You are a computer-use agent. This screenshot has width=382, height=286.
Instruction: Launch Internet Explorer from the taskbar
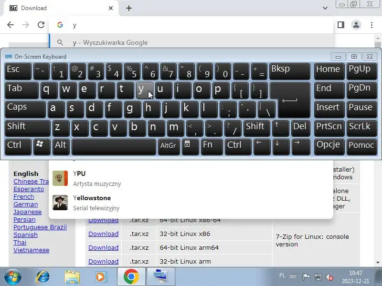pyautogui.click(x=42, y=276)
